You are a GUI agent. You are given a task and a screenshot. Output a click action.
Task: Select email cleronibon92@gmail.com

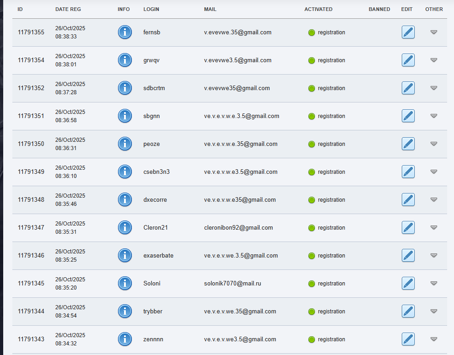coord(238,228)
